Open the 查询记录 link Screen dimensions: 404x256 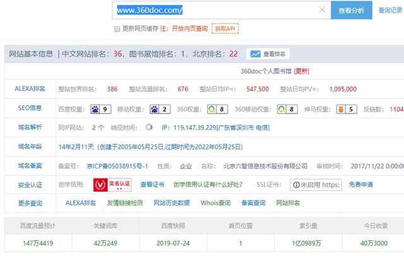[390, 10]
